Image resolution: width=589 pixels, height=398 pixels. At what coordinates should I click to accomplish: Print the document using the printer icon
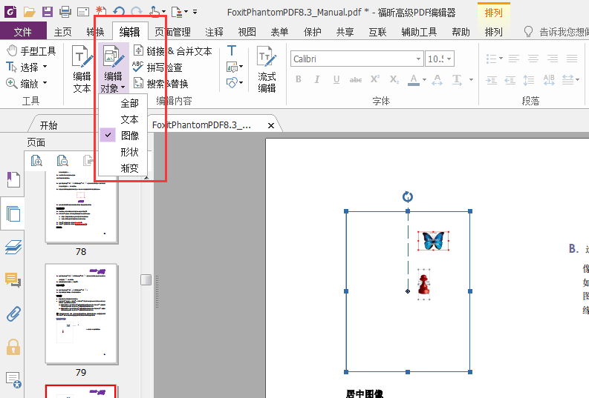tap(65, 12)
